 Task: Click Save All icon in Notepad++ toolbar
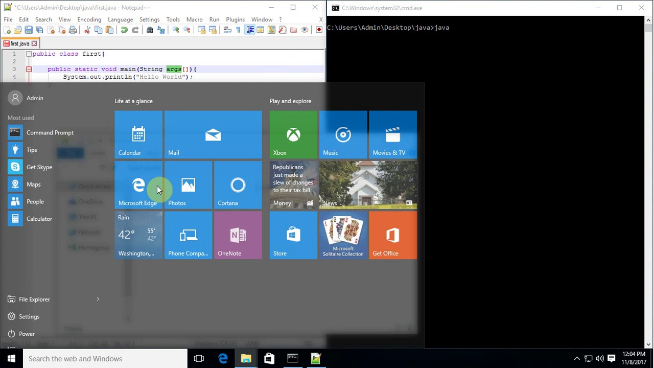(40, 30)
